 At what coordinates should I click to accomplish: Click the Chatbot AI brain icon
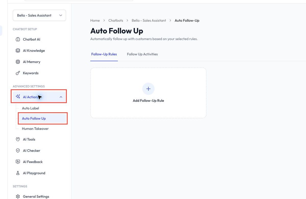(18, 39)
